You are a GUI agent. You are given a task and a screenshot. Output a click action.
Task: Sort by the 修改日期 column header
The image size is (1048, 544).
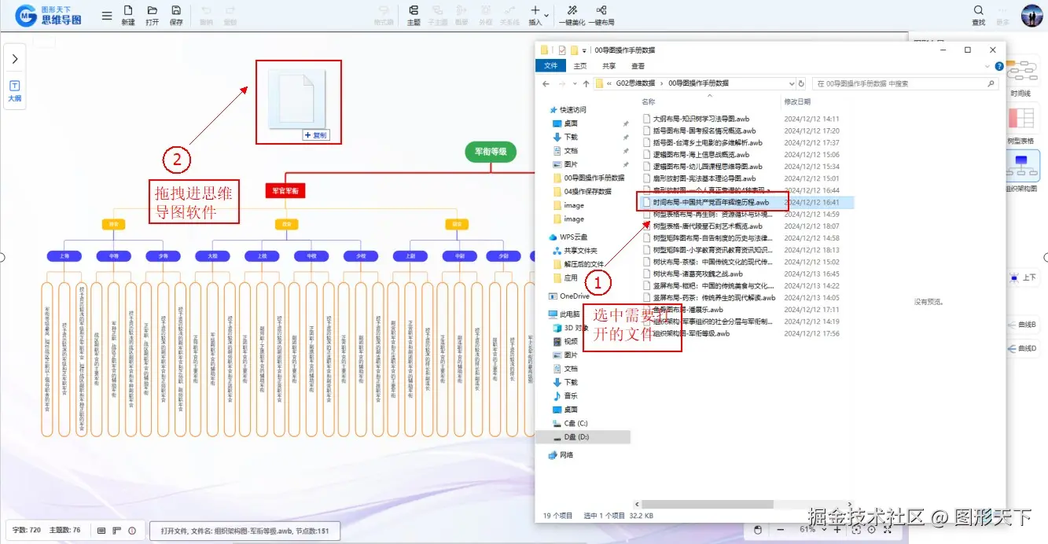click(x=798, y=101)
